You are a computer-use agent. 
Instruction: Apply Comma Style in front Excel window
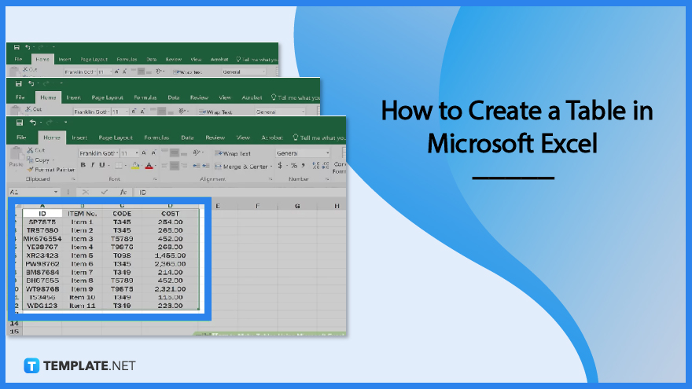tap(304, 166)
